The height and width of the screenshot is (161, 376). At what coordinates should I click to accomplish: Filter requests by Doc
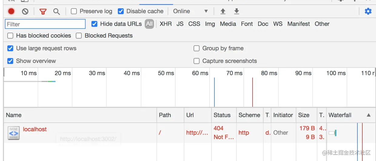[263, 24]
